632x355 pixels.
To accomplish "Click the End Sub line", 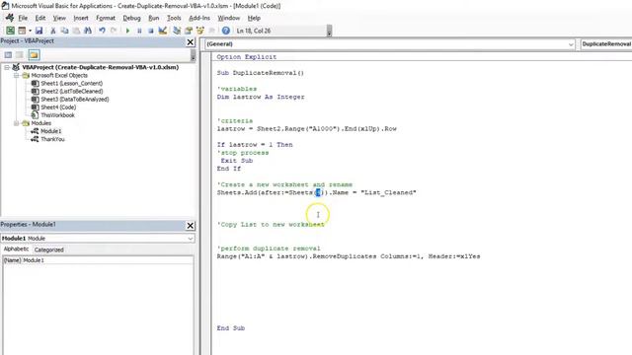I will click(x=231, y=328).
